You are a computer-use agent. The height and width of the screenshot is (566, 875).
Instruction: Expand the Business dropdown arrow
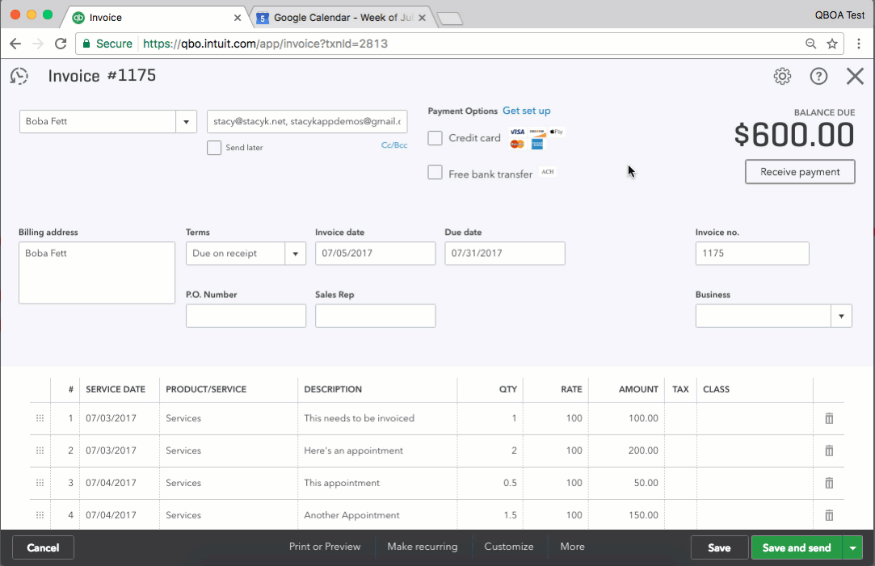click(841, 317)
